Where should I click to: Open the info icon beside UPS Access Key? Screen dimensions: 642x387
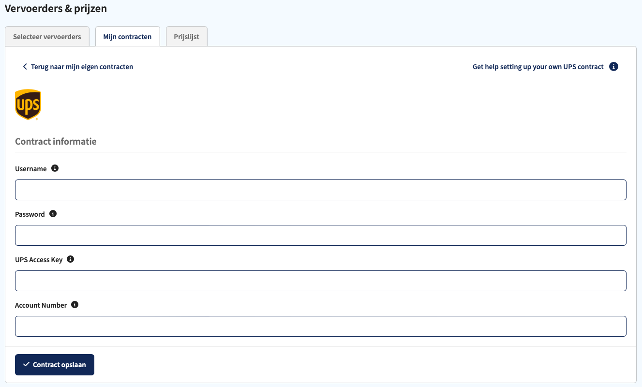coord(70,259)
